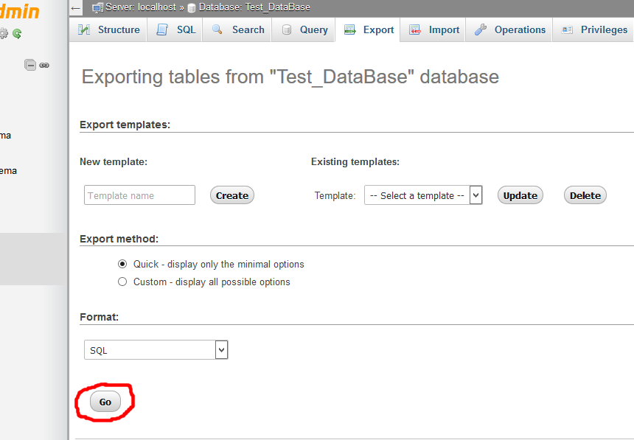This screenshot has width=634, height=440.
Task: Click the Update template button
Action: point(520,195)
